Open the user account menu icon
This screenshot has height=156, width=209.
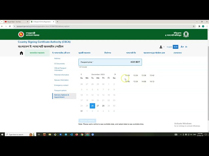point(162,47)
